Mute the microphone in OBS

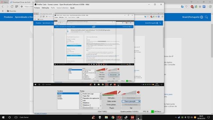(x=119, y=92)
